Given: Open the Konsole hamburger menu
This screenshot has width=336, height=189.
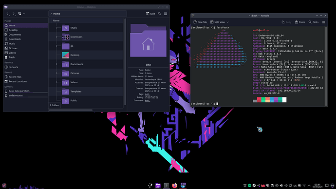Looking at the screenshot, I should point(324,22).
